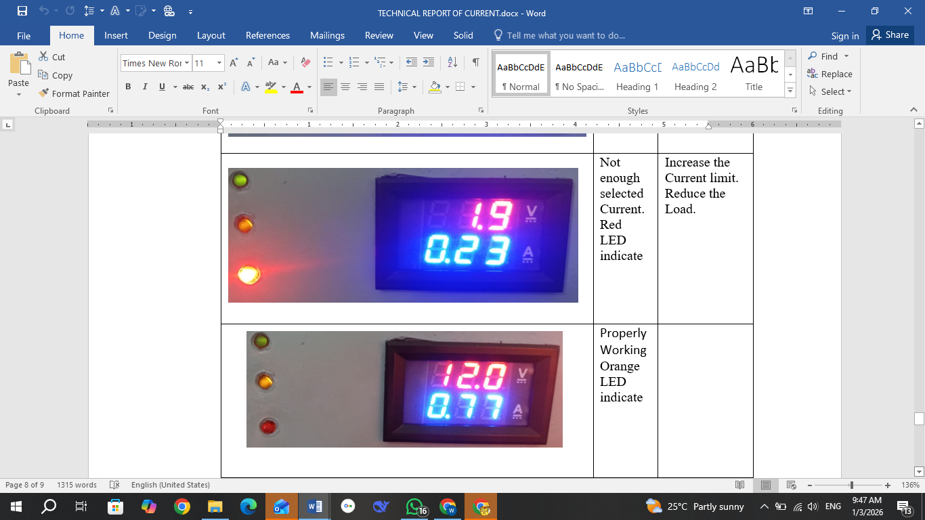The height and width of the screenshot is (520, 925).
Task: Shrink the font size
Action: tap(251, 63)
